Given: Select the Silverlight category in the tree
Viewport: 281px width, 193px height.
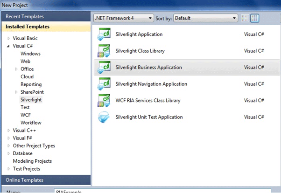Looking at the screenshot, I should point(31,100).
